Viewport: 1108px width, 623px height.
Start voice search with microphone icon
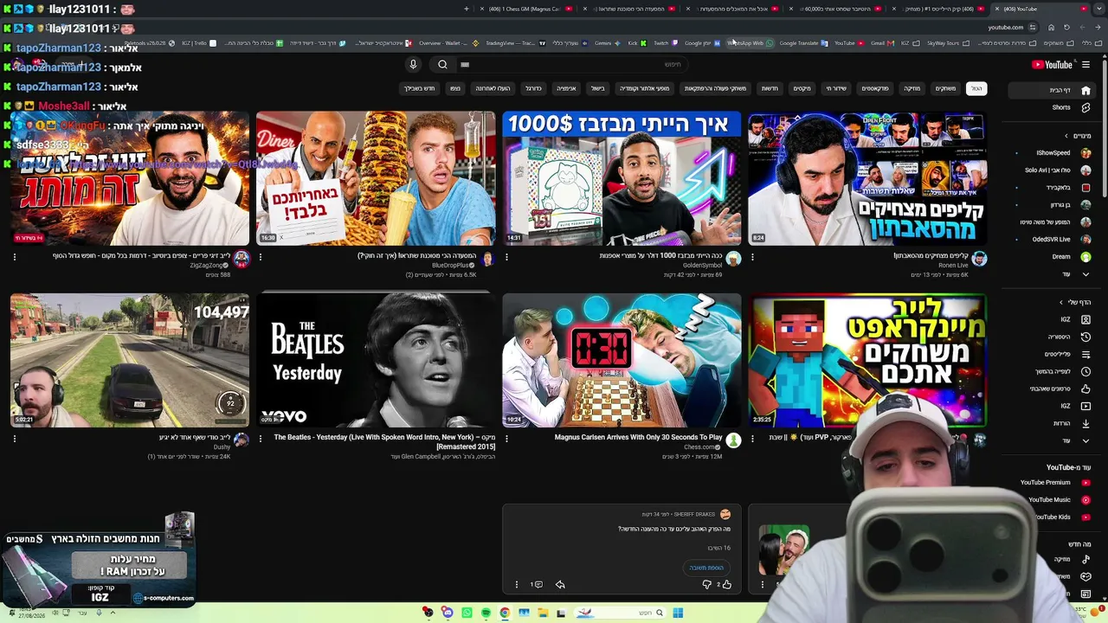413,64
